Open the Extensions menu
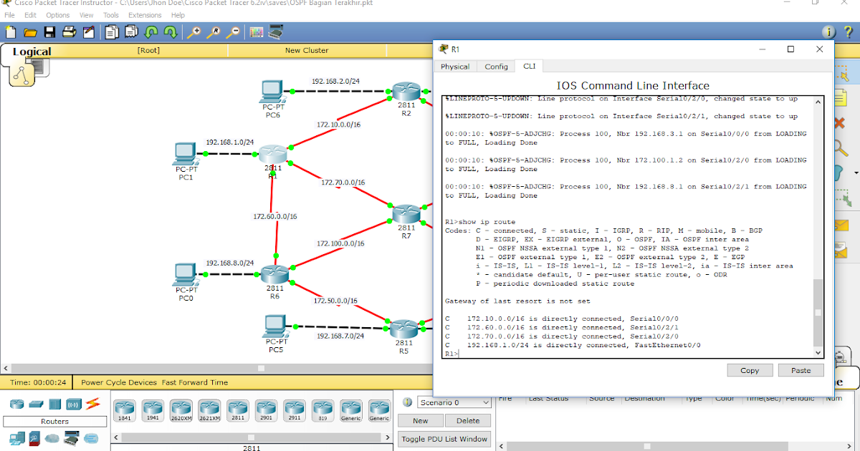860x451 pixels. [146, 14]
